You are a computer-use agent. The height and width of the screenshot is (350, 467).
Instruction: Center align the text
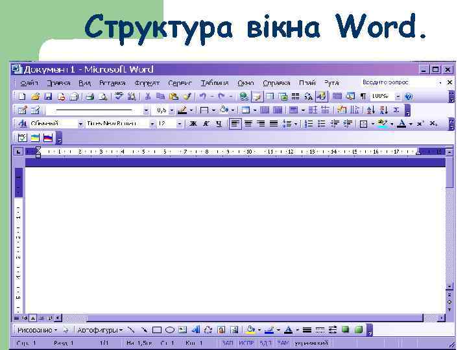[x=248, y=124]
